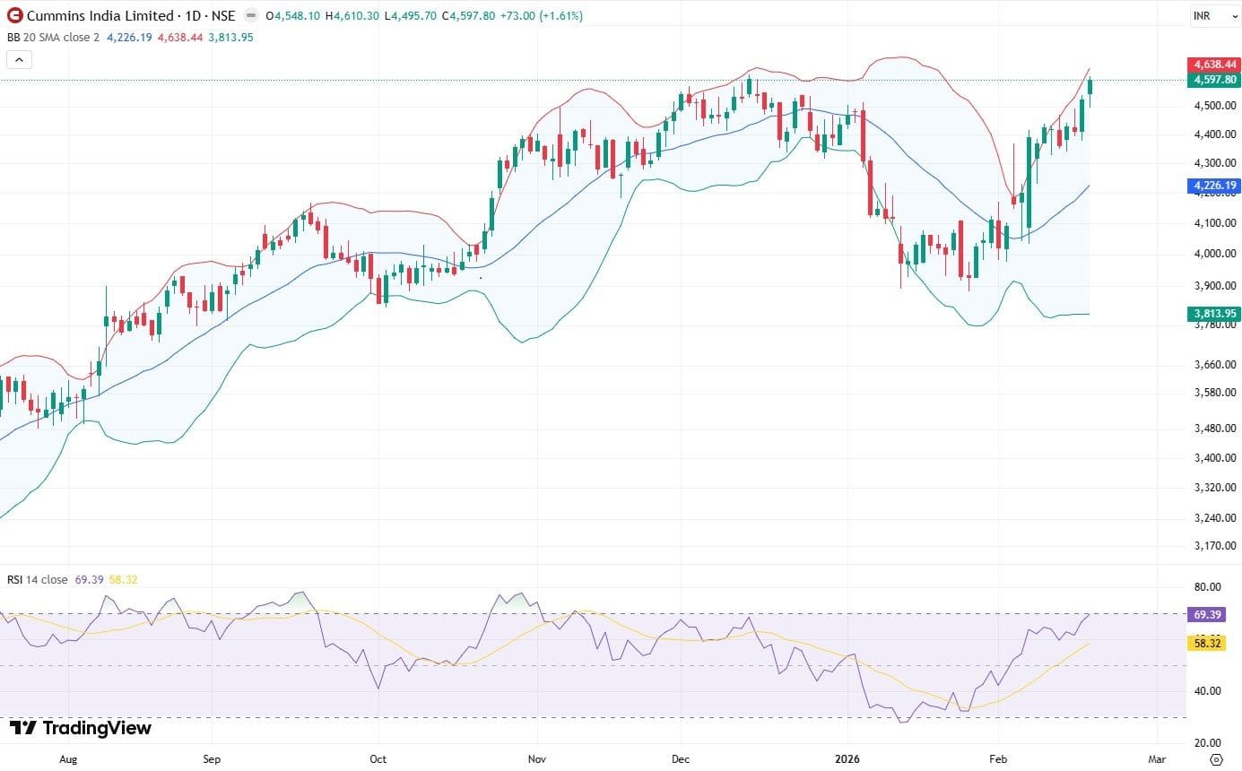The image size is (1242, 771).
Task: Click the Dec label on the time axis
Action: (x=680, y=759)
